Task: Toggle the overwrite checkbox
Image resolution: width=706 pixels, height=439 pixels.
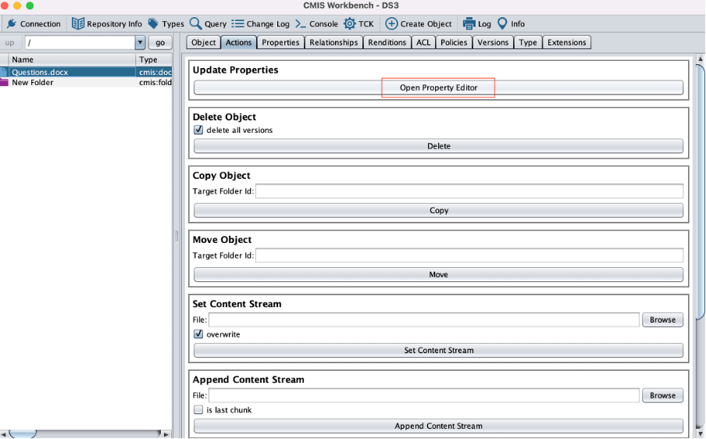Action: coord(198,334)
